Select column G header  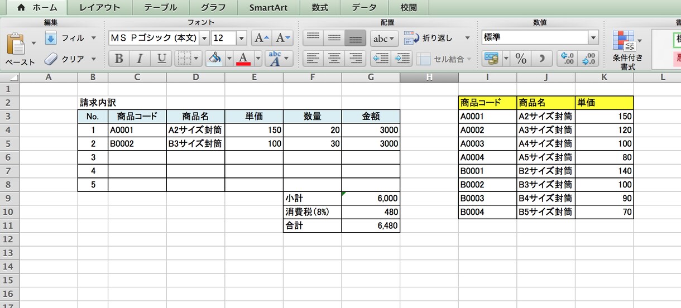click(371, 77)
